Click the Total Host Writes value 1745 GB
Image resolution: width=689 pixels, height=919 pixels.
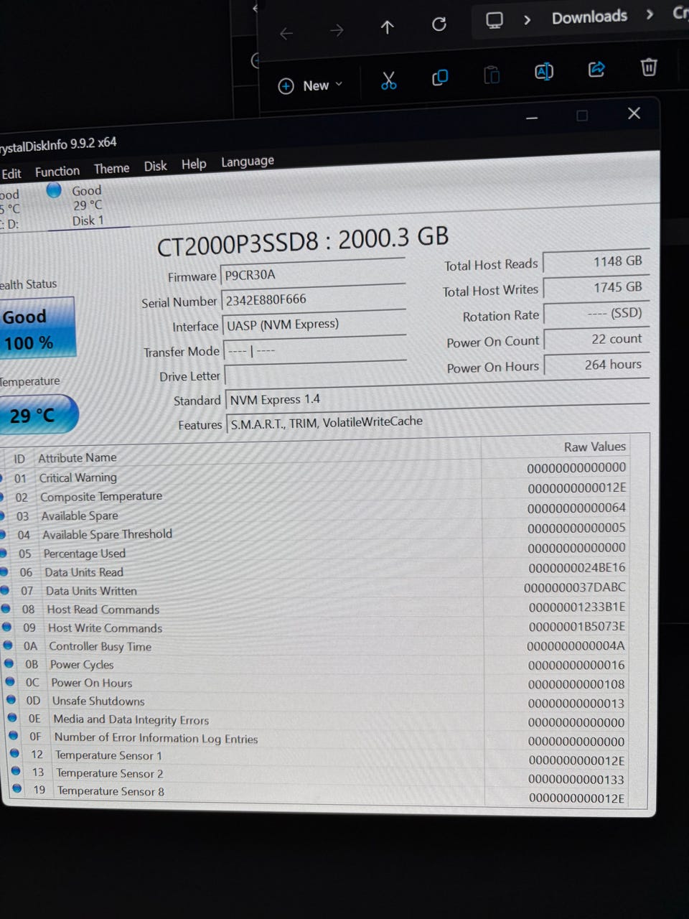click(596, 288)
